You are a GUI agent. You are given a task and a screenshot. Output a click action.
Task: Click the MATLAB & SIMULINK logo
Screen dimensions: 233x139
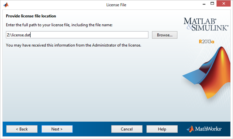click(206, 24)
